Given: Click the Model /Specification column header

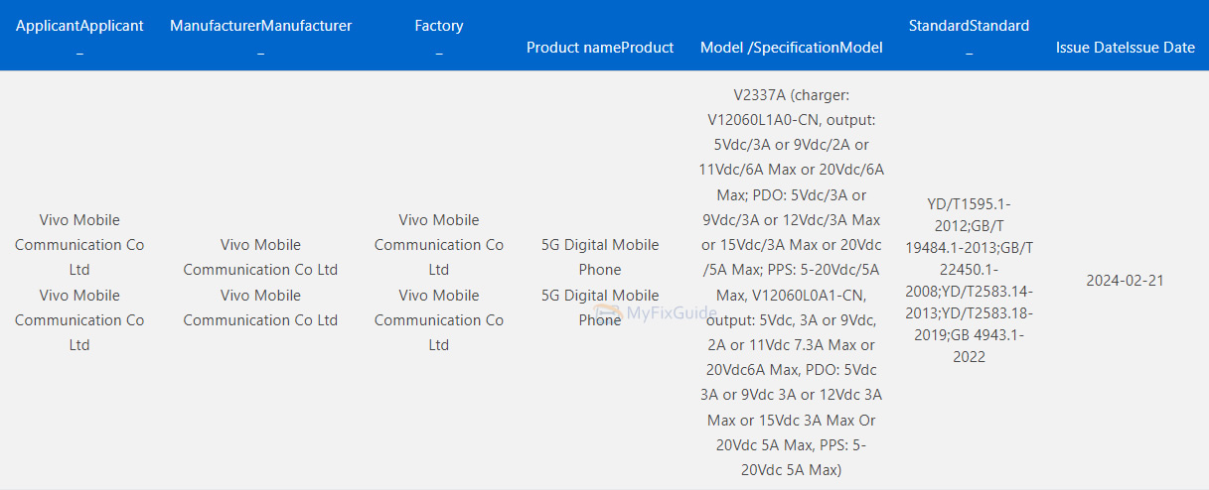Looking at the screenshot, I should coord(791,48).
